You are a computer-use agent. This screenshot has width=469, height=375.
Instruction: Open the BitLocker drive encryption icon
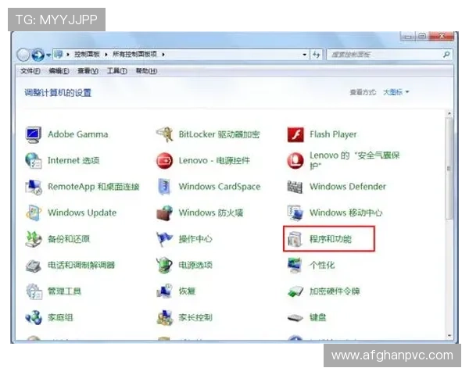164,134
